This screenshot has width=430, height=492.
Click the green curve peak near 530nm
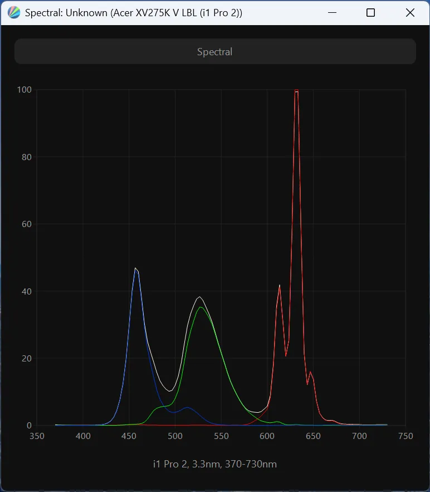click(201, 307)
